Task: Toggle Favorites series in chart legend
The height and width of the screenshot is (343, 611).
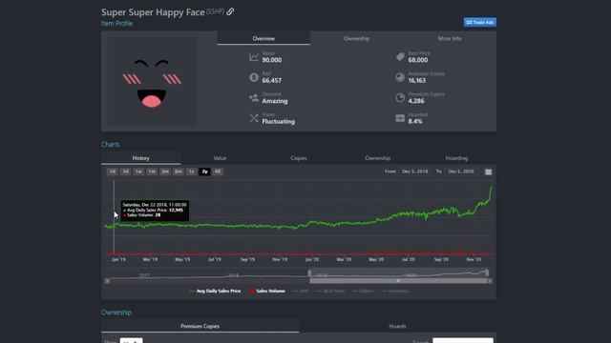Action: point(394,291)
